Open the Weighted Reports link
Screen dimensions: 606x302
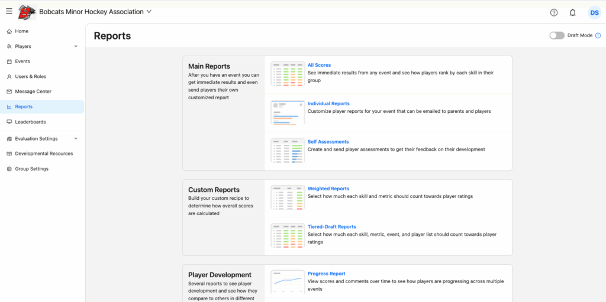coord(328,189)
